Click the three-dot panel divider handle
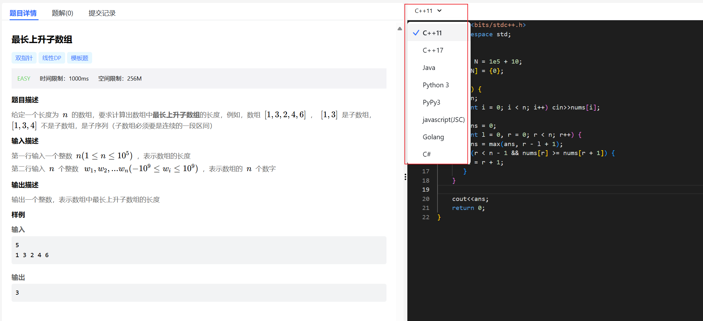The width and height of the screenshot is (703, 321). (405, 177)
